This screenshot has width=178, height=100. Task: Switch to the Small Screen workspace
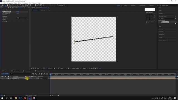(x=142, y=5)
